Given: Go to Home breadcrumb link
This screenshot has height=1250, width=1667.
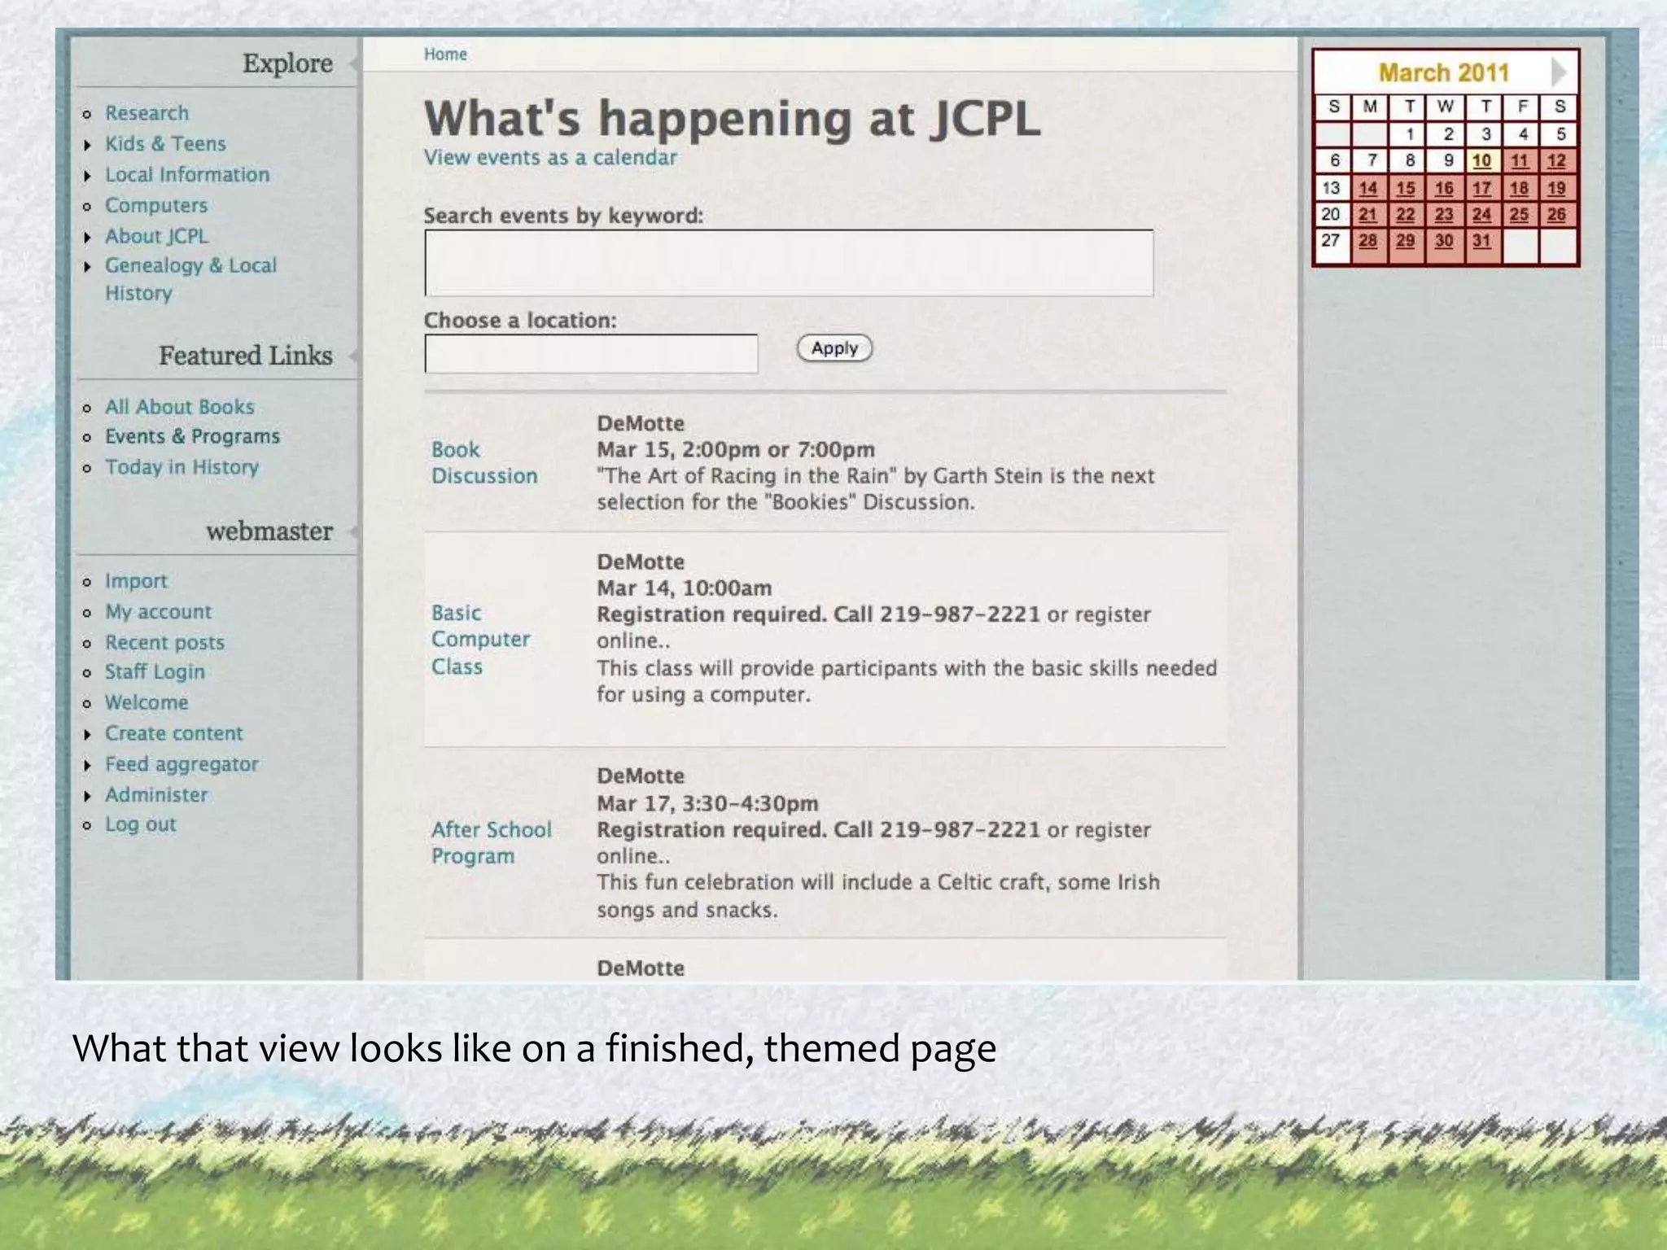Looking at the screenshot, I should (x=445, y=55).
